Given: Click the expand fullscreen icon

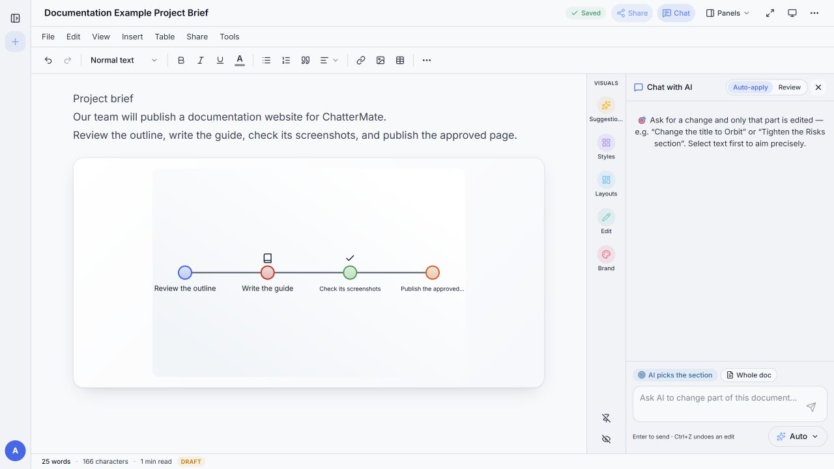Looking at the screenshot, I should click(770, 13).
